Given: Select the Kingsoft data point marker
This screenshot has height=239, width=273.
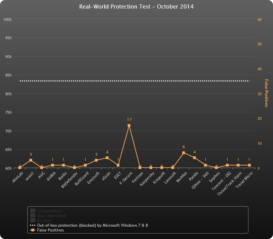Looking at the screenshot, I should coord(162,168).
